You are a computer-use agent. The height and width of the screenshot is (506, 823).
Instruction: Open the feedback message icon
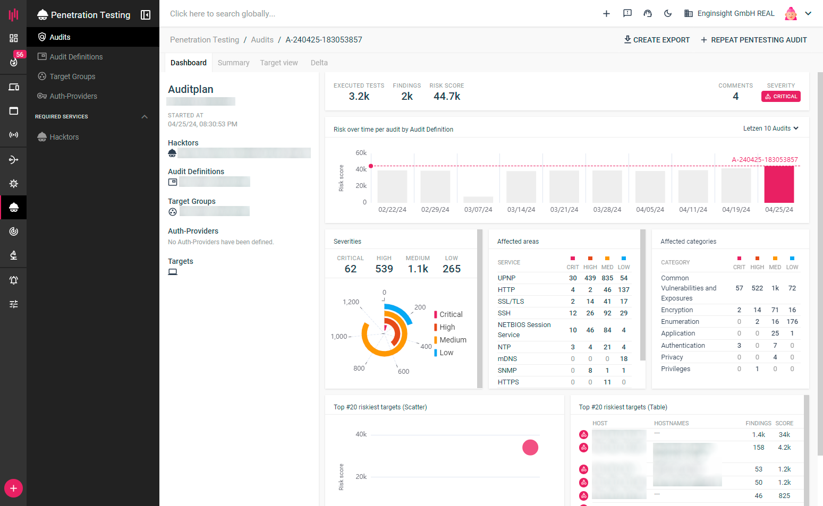coord(627,14)
